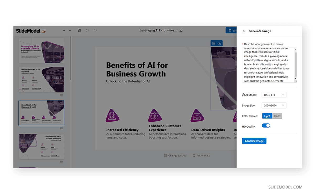Screen dimensions: 315x195
Task: Open the Image Size 1024x1024 dropdown
Action: [274, 106]
